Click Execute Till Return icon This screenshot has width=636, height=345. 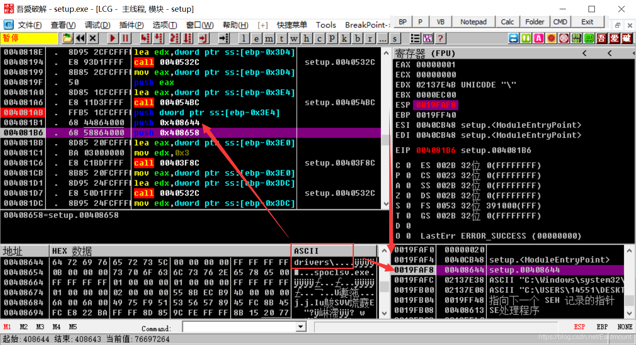(x=204, y=39)
